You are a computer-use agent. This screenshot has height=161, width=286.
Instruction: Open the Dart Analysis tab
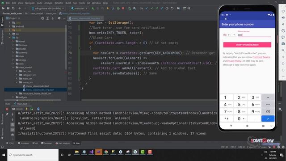click(x=63, y=143)
